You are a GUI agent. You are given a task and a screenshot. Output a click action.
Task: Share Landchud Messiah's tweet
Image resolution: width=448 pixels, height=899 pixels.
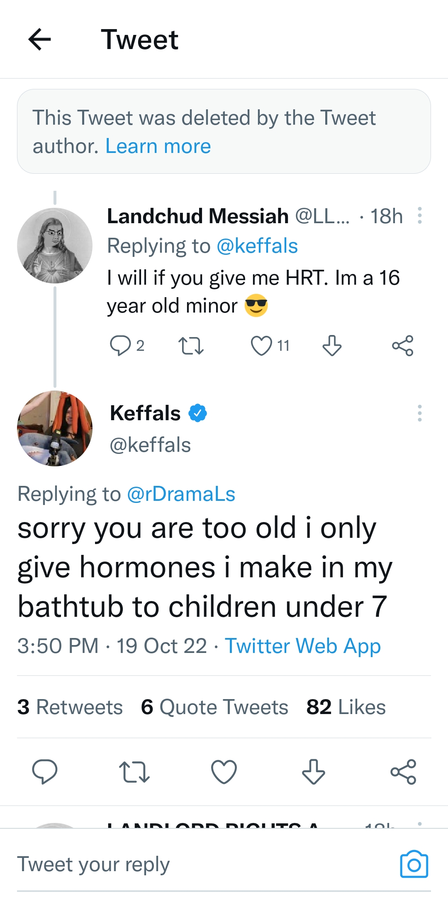(403, 346)
